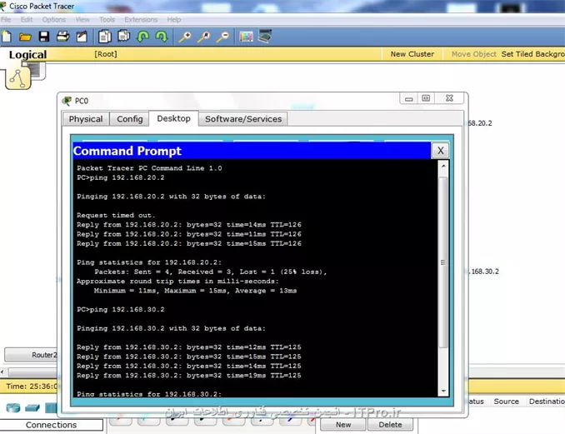565x434 pixels.
Task: Click the 'PC>ping 192.168.30.2' command line
Action: coord(120,309)
